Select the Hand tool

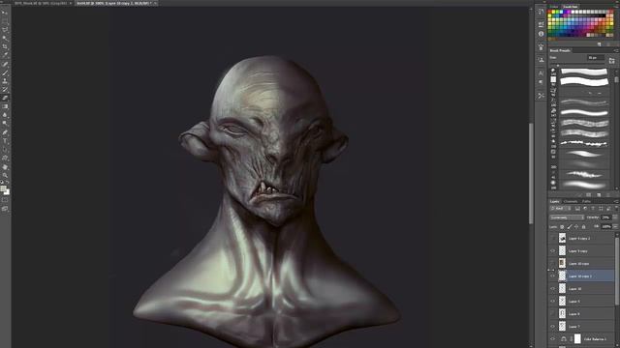tap(5, 167)
